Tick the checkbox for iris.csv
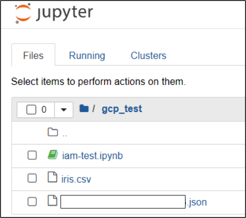Screen dimensions: 246x218 pyautogui.click(x=32, y=178)
